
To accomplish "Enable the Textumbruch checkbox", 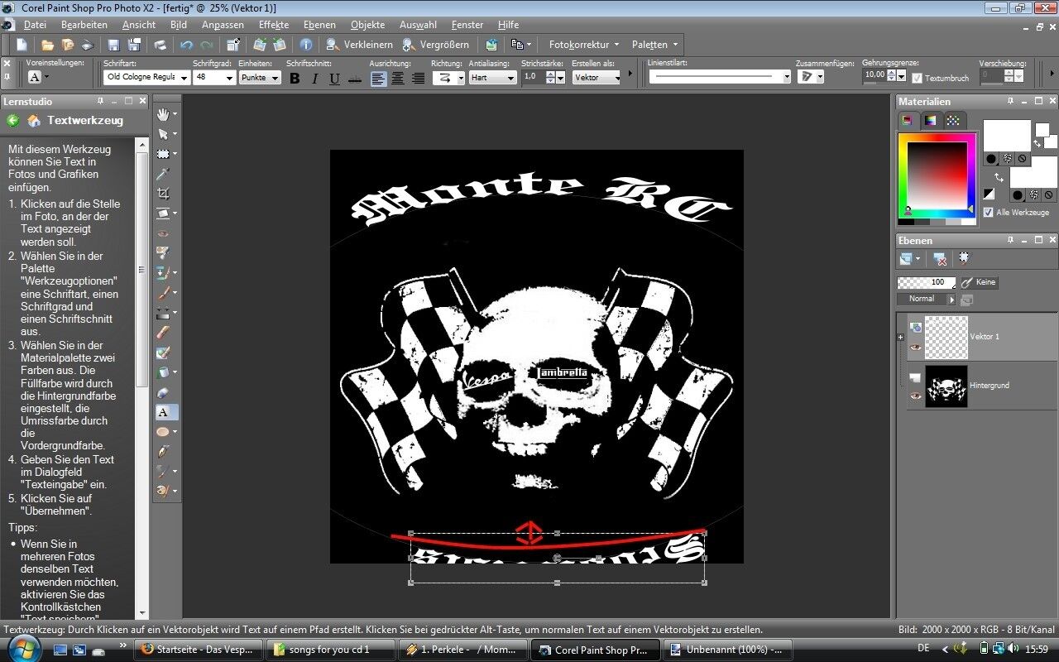I will 917,79.
